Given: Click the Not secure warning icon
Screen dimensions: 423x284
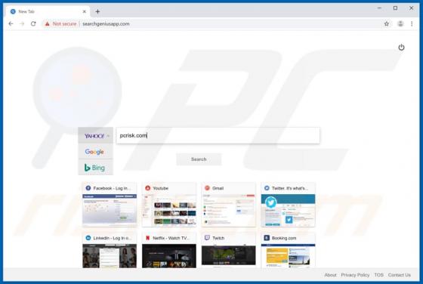Looking at the screenshot, I should coord(47,24).
